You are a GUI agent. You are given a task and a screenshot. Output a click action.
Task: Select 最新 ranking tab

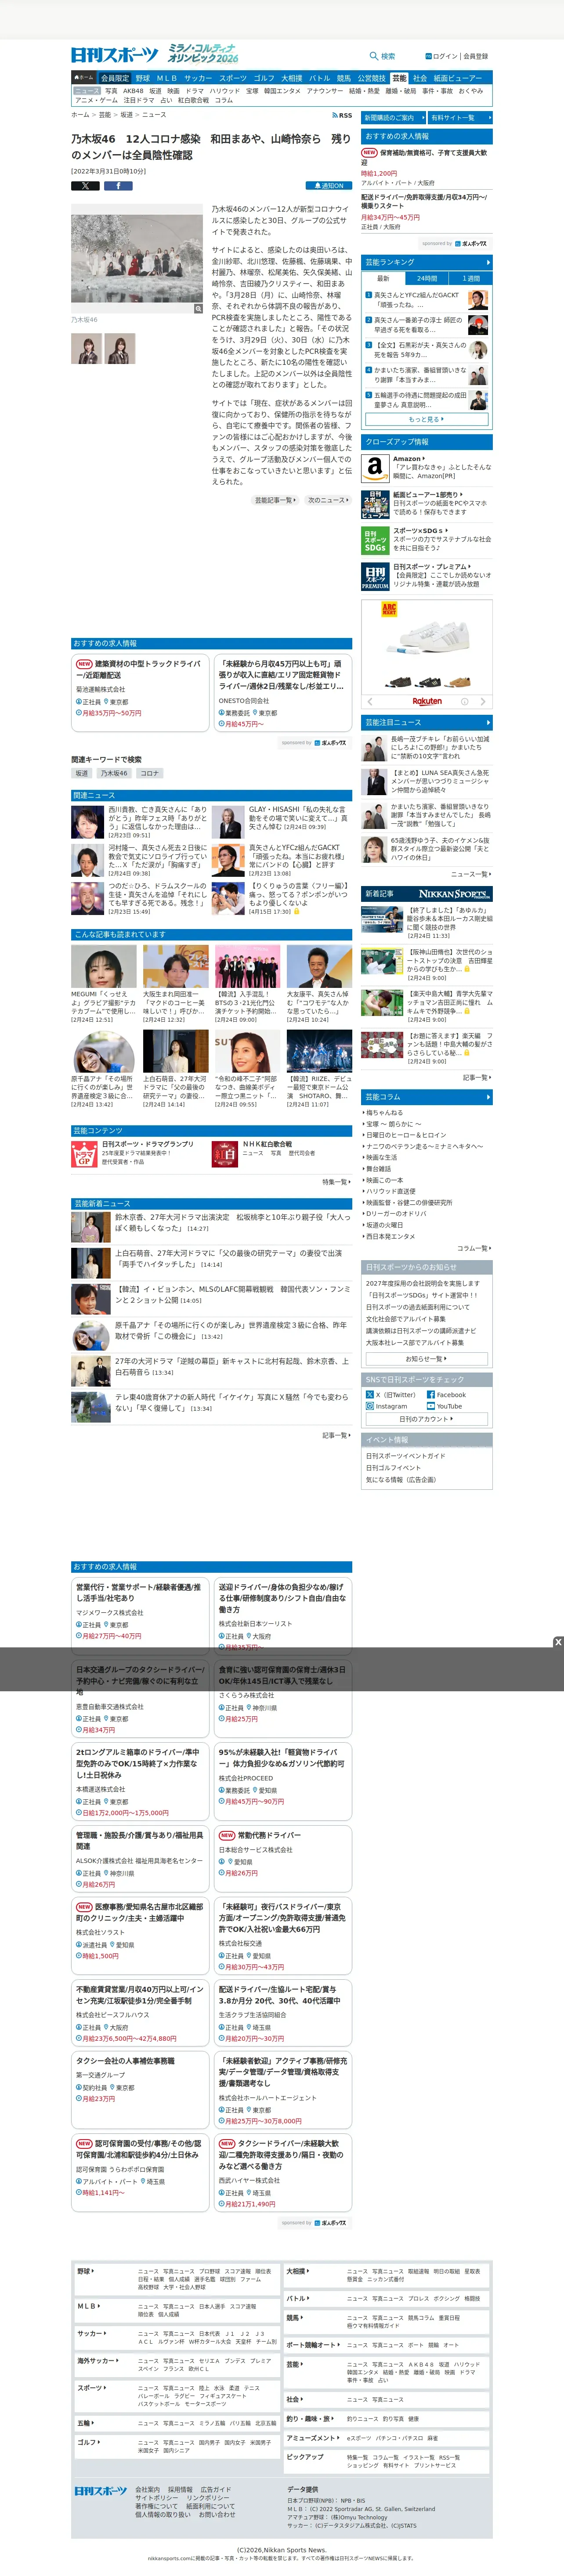383,278
